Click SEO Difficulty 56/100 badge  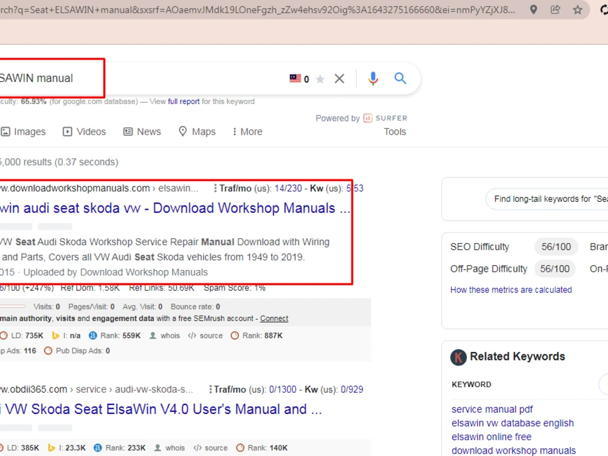click(556, 247)
